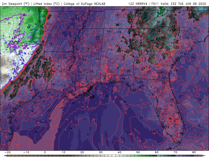Click the 30 tick label on the colorbar
Viewport: 209px width, 157px height.
[x=101, y=152]
